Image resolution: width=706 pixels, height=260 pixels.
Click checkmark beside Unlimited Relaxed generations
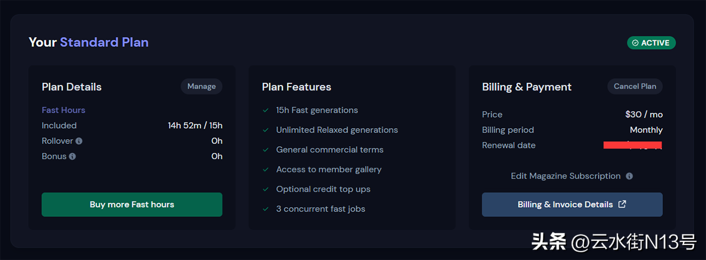click(x=266, y=130)
